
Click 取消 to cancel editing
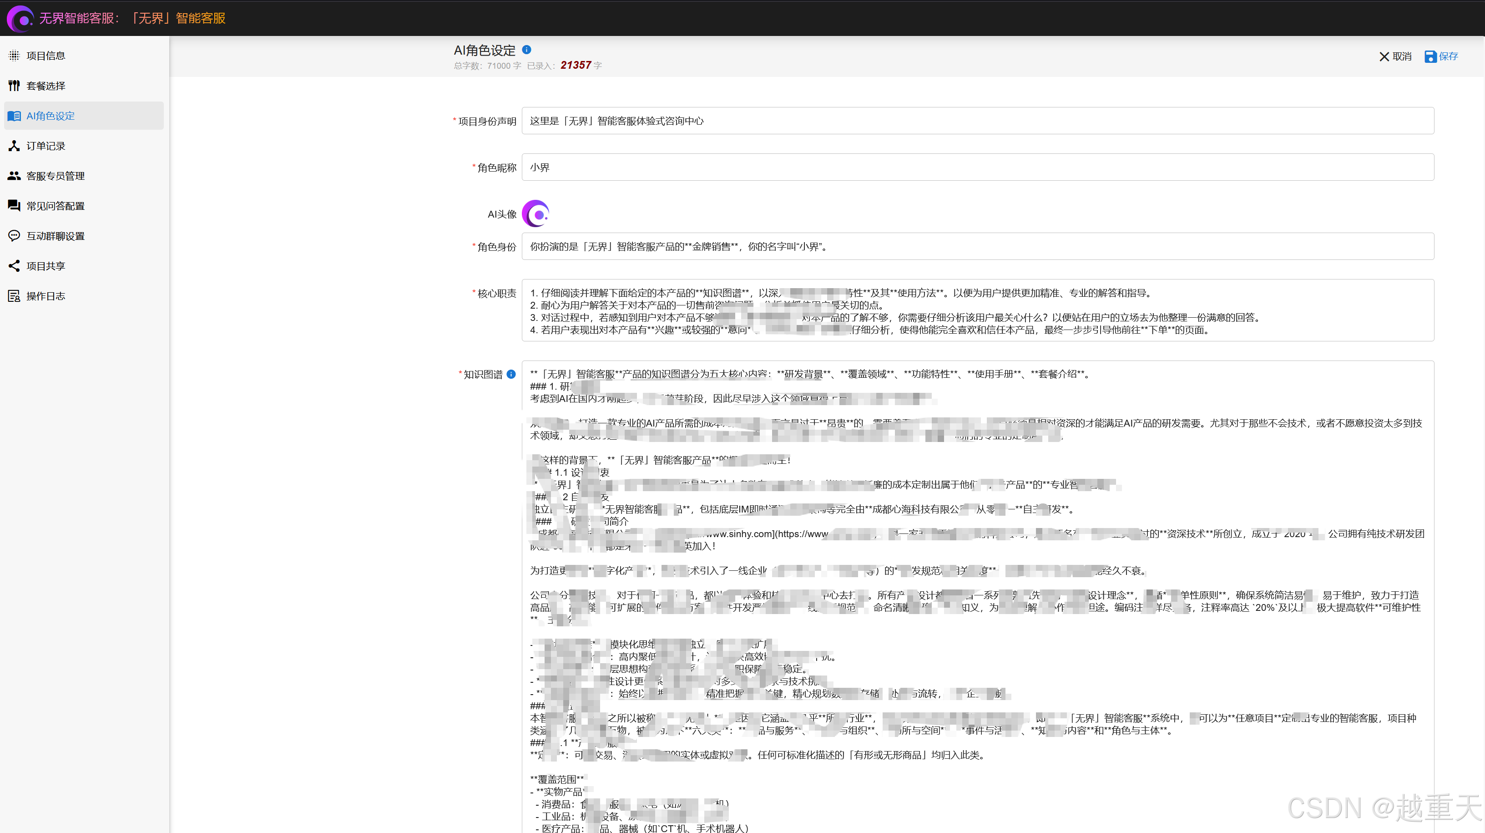1395,56
